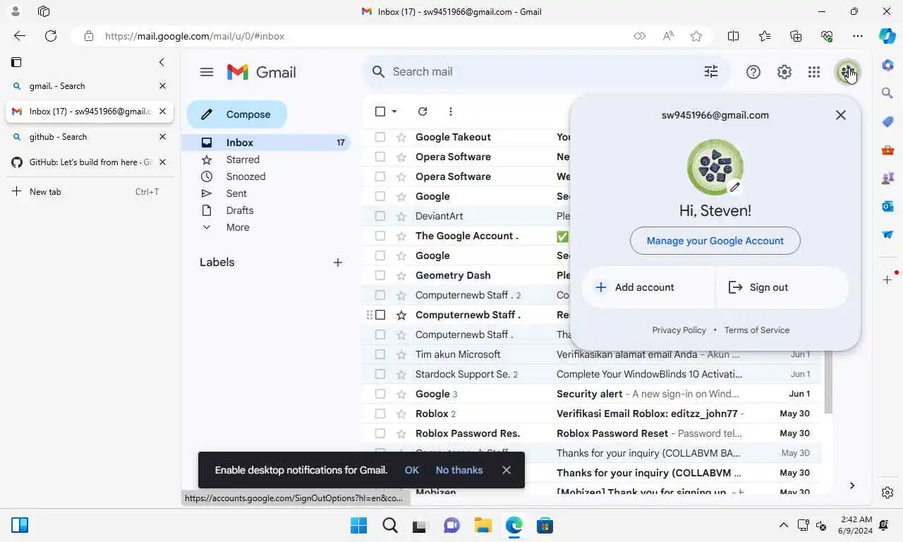The width and height of the screenshot is (903, 542).
Task: Tick checkbox for DeviantArt email
Action: (x=380, y=216)
